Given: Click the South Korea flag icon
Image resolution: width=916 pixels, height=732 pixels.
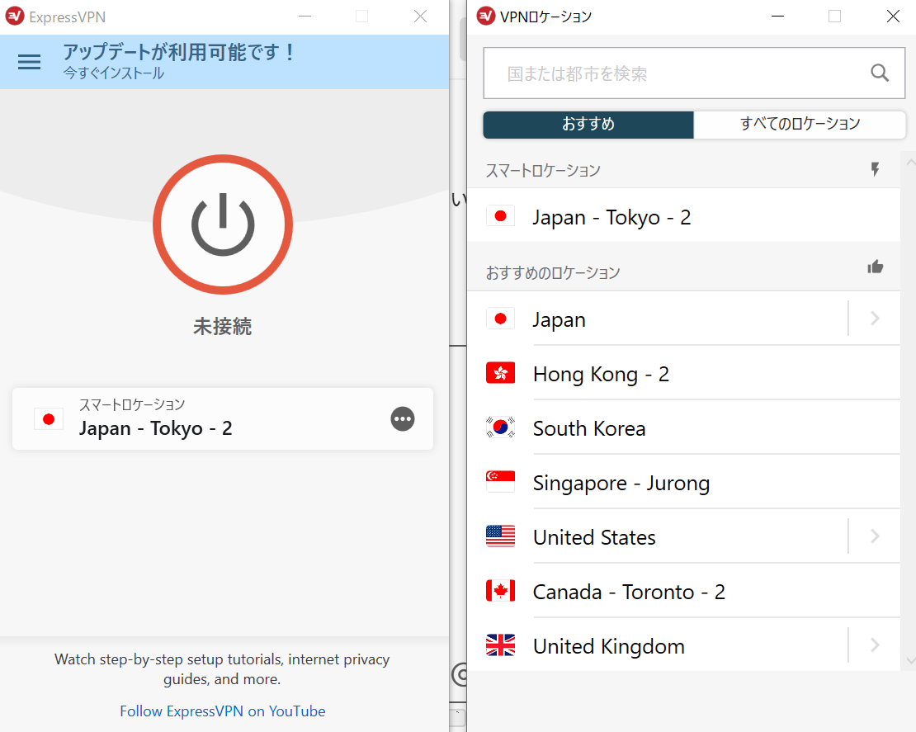Looking at the screenshot, I should [501, 427].
